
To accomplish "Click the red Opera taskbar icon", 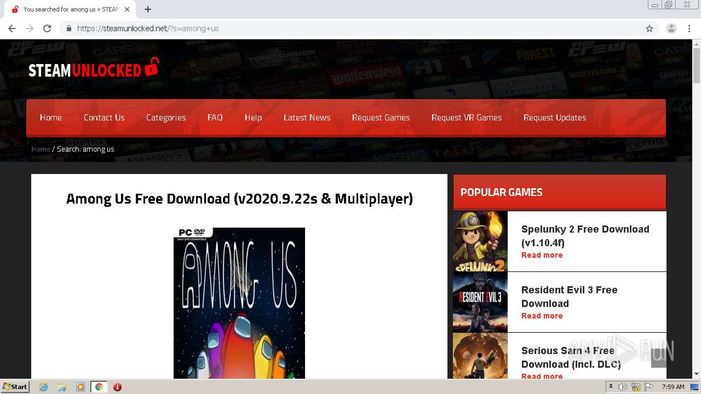I will point(117,387).
